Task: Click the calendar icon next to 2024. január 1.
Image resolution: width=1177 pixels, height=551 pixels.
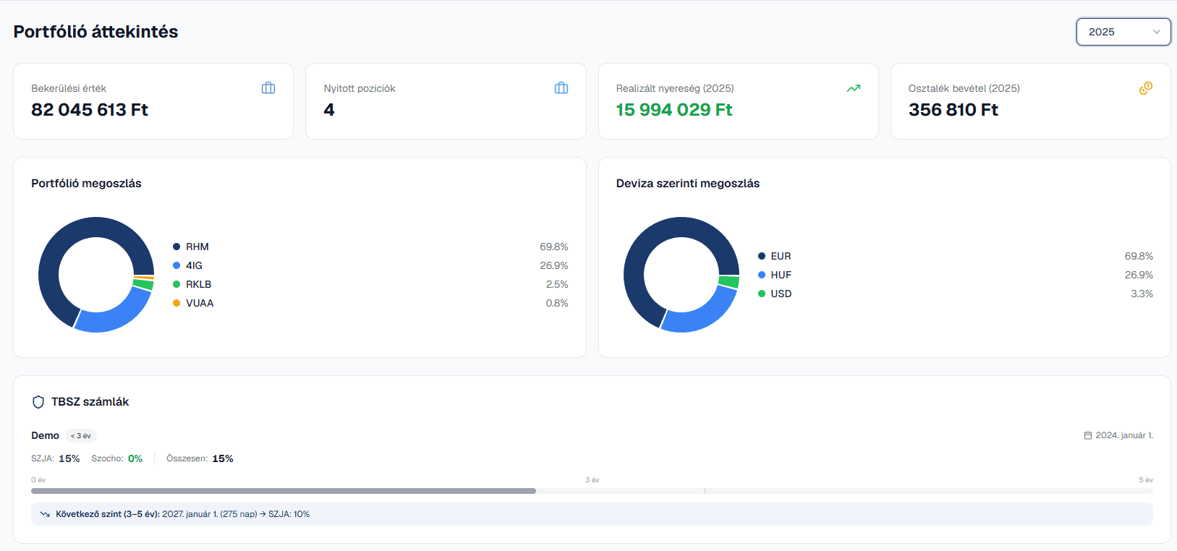Action: [x=1087, y=435]
